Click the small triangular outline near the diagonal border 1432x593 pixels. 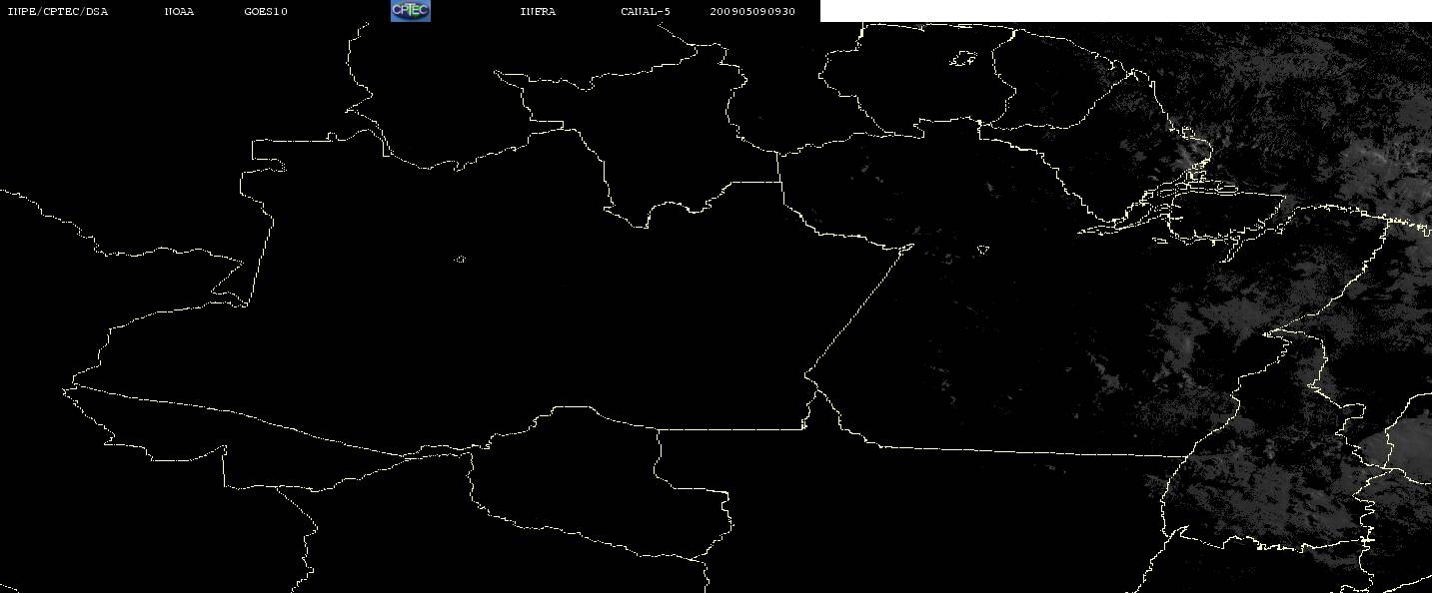point(983,249)
